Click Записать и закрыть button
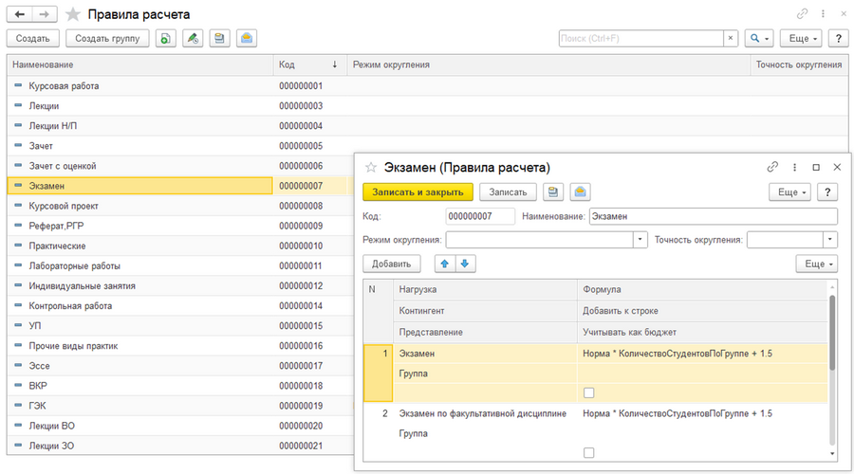The width and height of the screenshot is (854, 474). click(418, 192)
